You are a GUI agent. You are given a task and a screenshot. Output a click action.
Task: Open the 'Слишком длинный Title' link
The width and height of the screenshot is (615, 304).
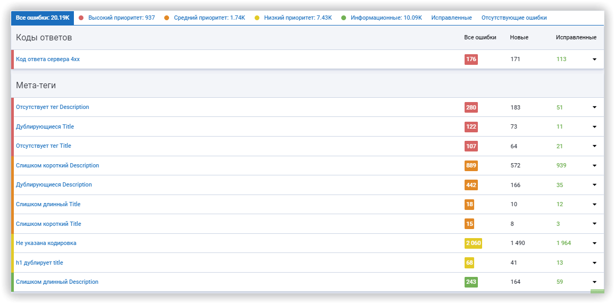(48, 205)
